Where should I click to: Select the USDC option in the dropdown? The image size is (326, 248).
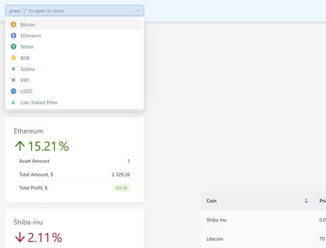tap(27, 91)
